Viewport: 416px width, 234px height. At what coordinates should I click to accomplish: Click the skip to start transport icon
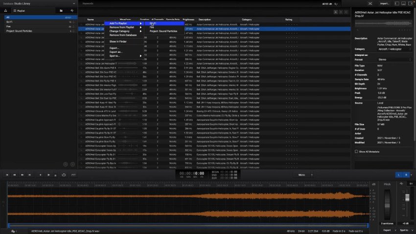click(x=7, y=175)
